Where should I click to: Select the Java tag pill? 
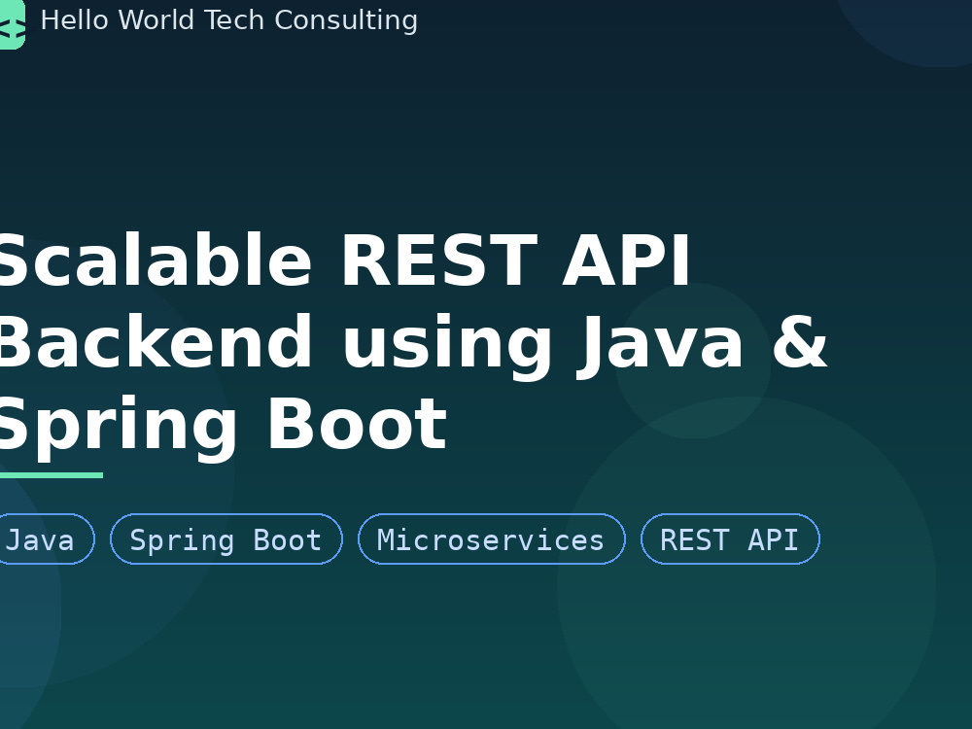46,539
